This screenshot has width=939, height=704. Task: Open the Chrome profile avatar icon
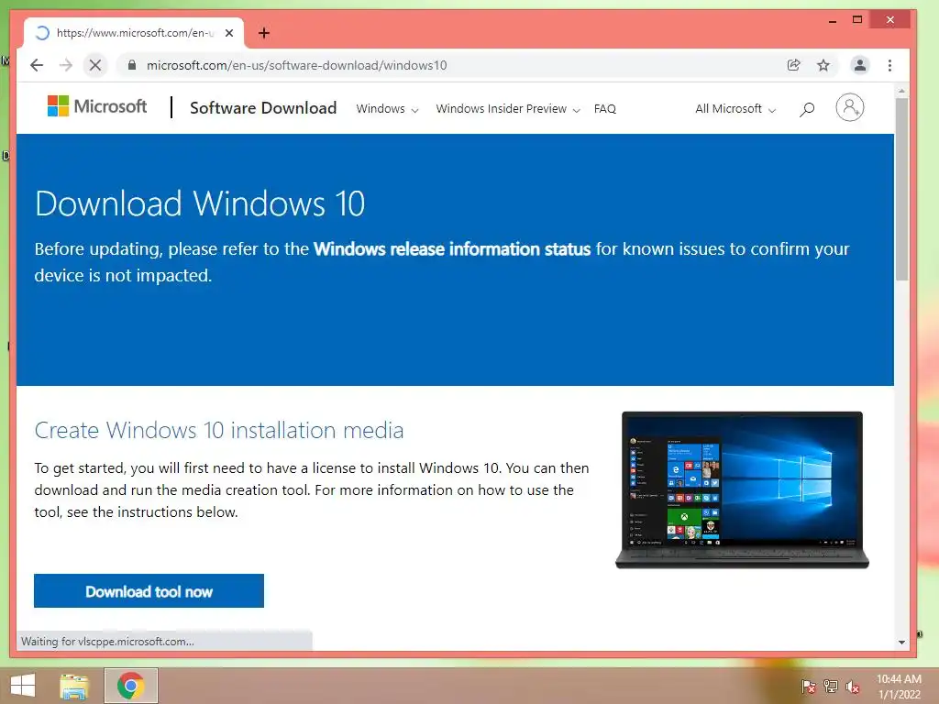[x=859, y=65]
